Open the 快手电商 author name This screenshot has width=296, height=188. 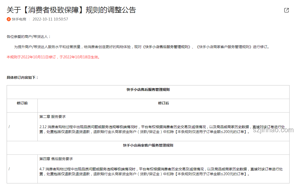(19, 19)
